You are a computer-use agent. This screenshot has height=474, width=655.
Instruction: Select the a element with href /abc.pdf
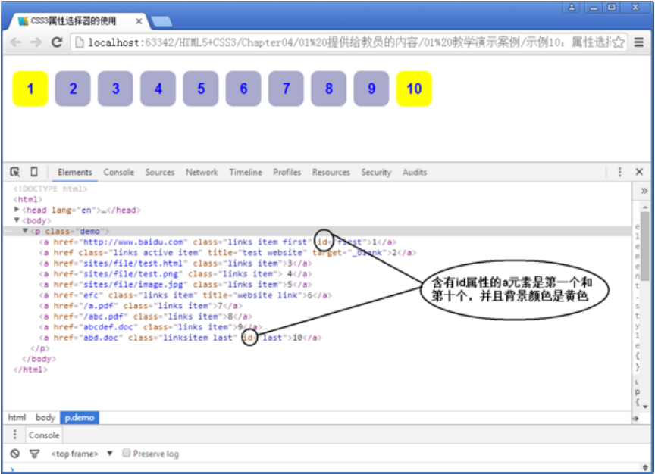(x=146, y=317)
